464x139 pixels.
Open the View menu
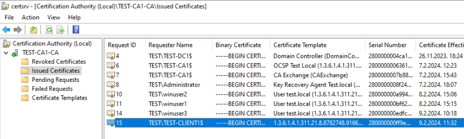point(54,17)
